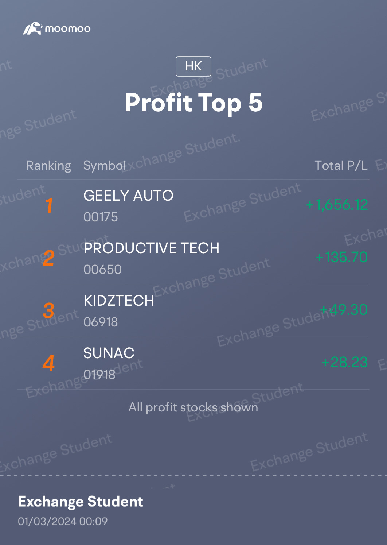Click the +135.70 profit value
Image resolution: width=387 pixels, height=545 pixels.
point(342,257)
